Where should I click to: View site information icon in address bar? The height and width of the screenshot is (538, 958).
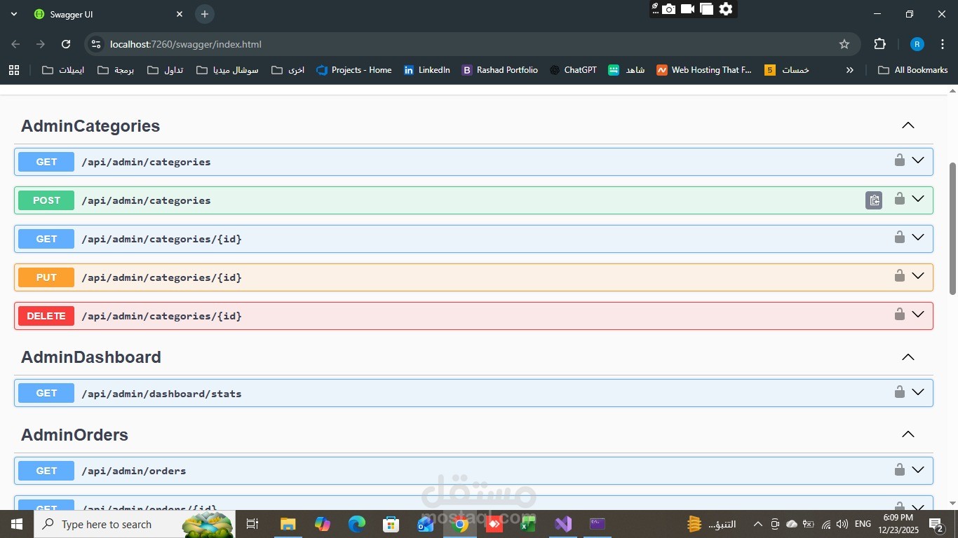click(97, 44)
